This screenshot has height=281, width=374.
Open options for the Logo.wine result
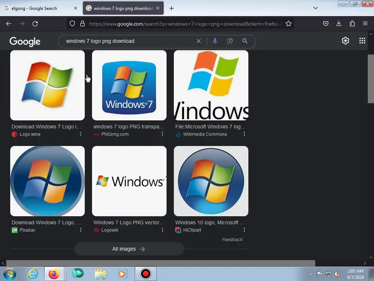(x=81, y=134)
